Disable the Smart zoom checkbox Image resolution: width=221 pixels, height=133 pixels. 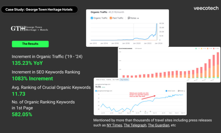(x=166, y=91)
